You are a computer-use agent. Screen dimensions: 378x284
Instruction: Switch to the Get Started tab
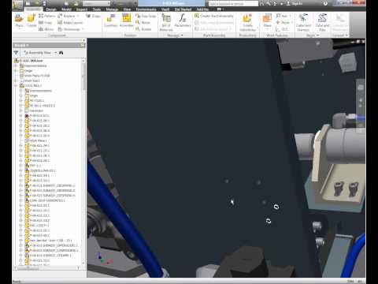pos(183,9)
